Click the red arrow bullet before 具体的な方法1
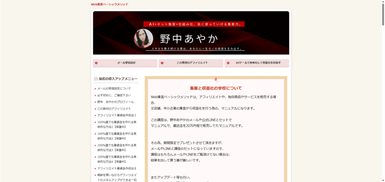This screenshot has width=385, height=182. pos(95,122)
